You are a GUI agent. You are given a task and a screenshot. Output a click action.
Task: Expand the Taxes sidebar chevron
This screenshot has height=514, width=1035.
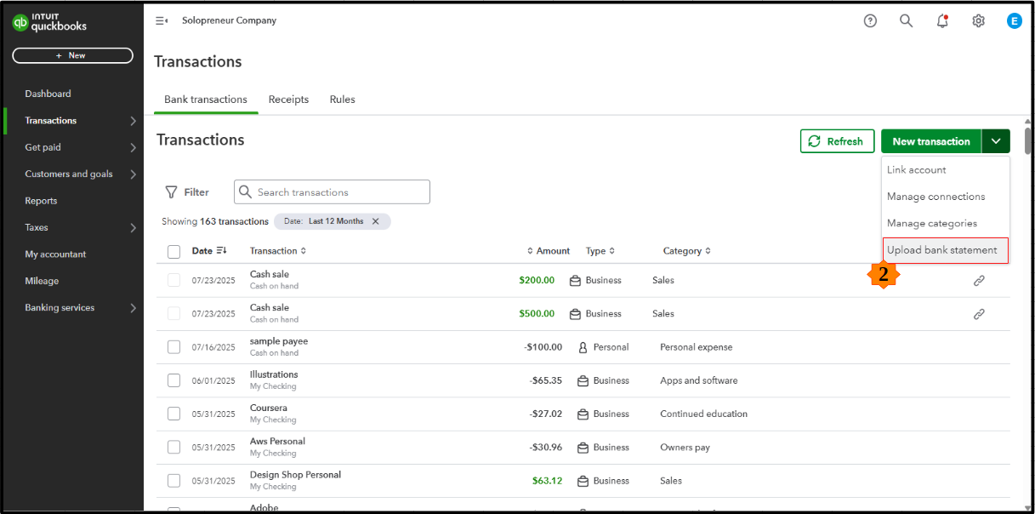tap(133, 228)
